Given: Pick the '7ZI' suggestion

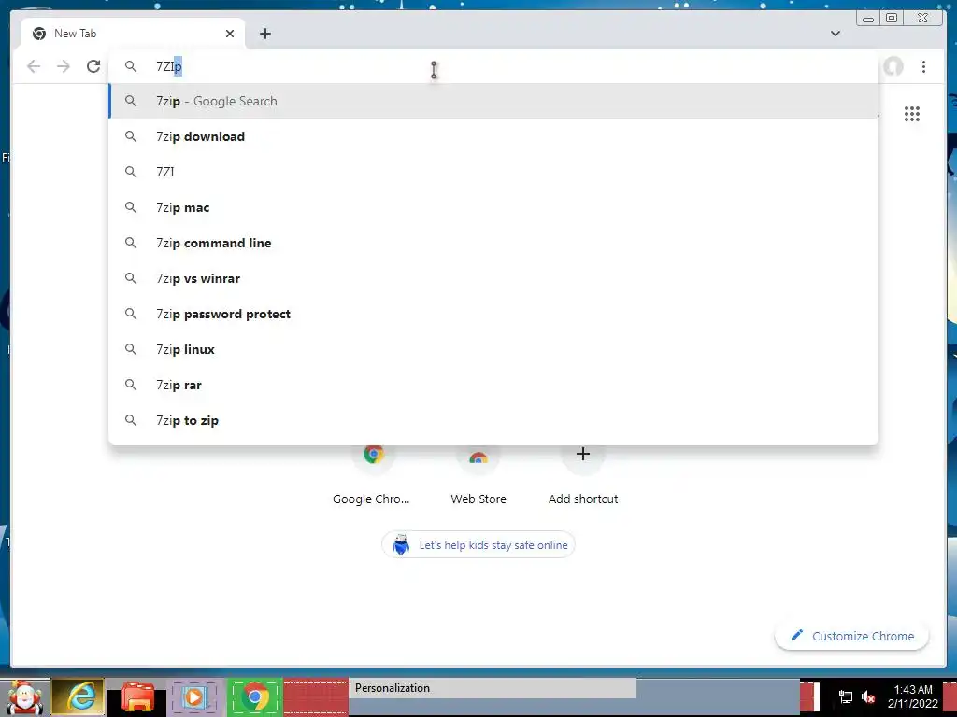Looking at the screenshot, I should pyautogui.click(x=493, y=172).
